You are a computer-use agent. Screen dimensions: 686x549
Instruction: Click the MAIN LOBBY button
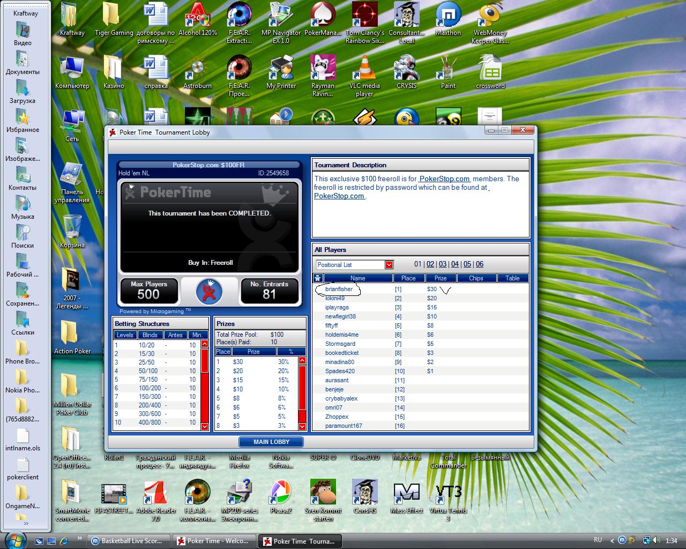[x=271, y=442]
